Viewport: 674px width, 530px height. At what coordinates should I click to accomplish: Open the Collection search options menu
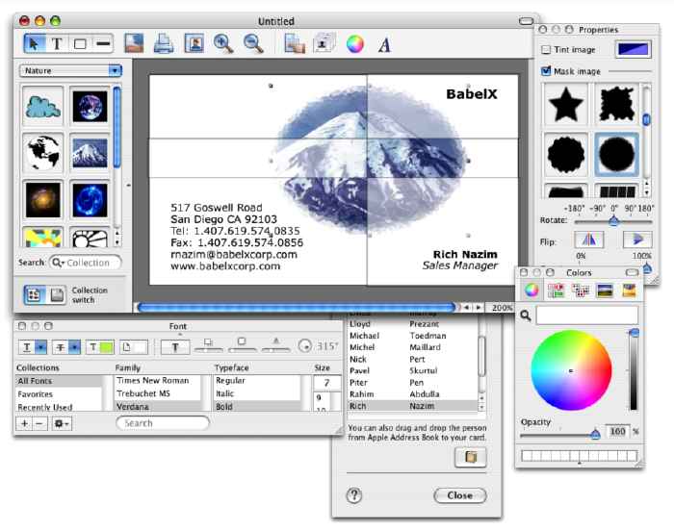[59, 263]
